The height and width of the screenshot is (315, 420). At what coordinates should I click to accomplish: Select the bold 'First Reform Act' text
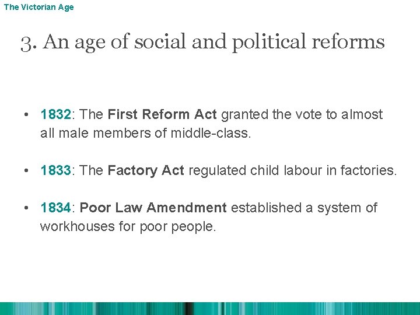coord(162,114)
